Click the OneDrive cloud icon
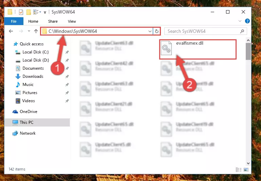This screenshot has height=181, width=261. point(15,112)
